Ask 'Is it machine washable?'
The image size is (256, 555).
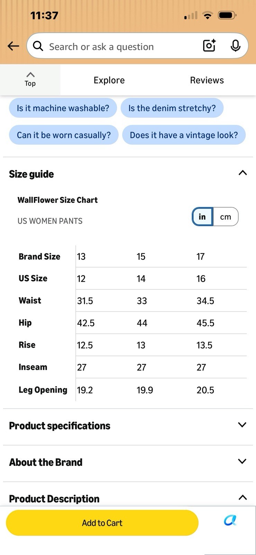(63, 108)
